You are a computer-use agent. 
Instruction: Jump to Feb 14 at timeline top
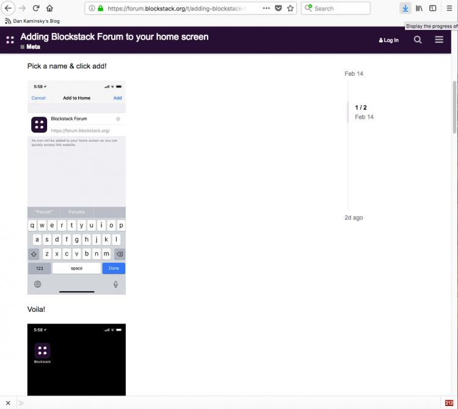[x=354, y=74]
